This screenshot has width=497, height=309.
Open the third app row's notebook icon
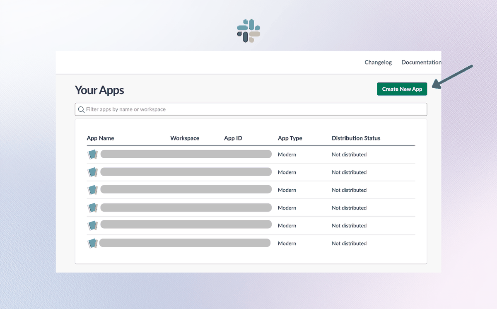click(x=92, y=190)
